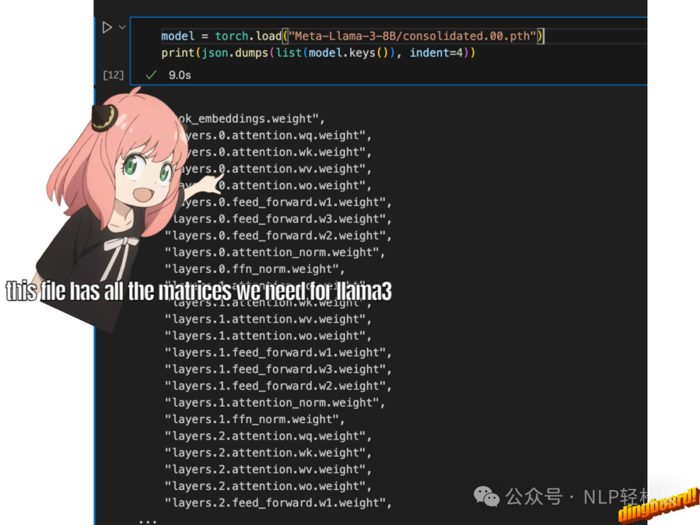Click "layers.0.attention.wk.weight" output line

pos(277,152)
